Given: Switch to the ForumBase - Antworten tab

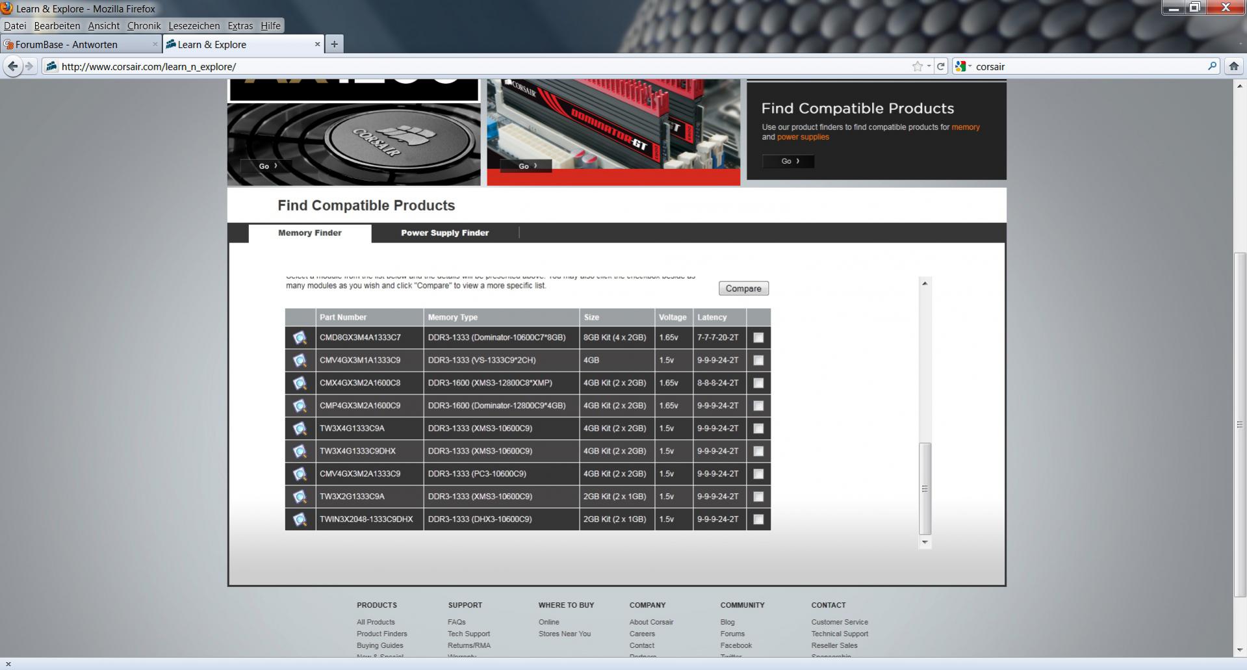Looking at the screenshot, I should [x=81, y=44].
